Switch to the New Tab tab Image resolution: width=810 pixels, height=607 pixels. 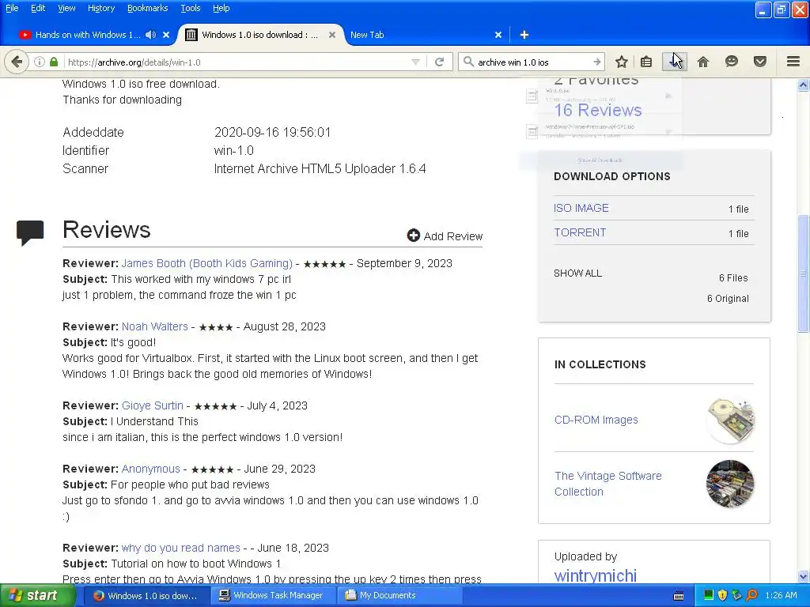pyautogui.click(x=367, y=35)
